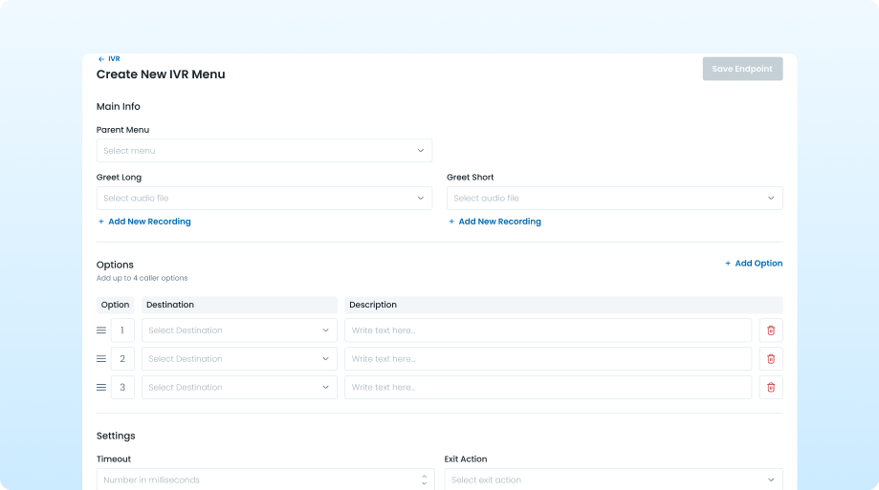
Task: Open the Greet Short audio file dropdown
Action: (x=614, y=199)
